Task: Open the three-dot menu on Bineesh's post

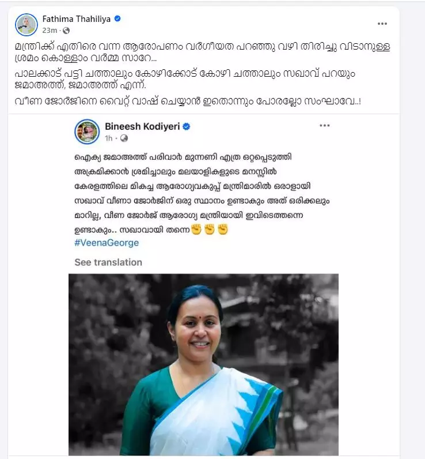Action: click(324, 126)
